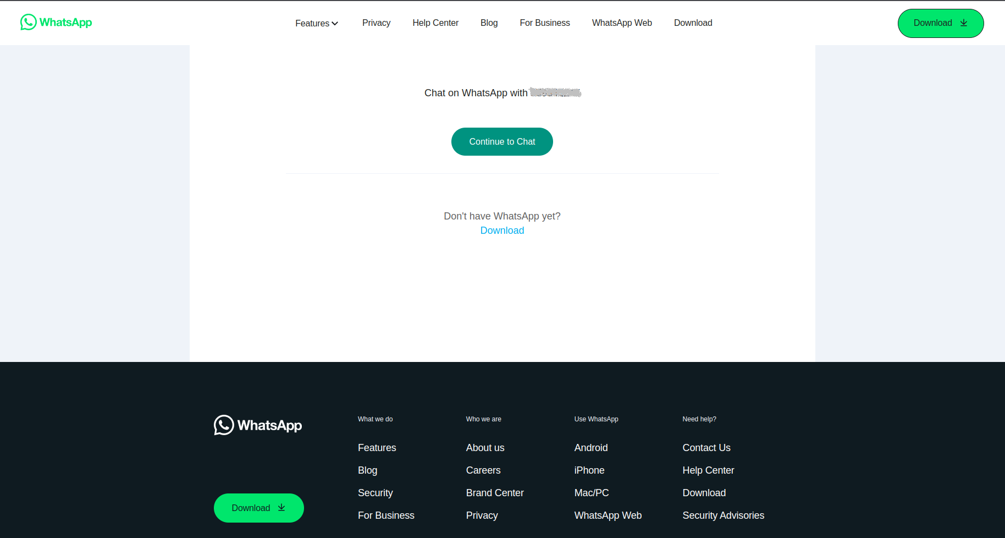Expand the Features dropdown menu

pyautogui.click(x=317, y=23)
